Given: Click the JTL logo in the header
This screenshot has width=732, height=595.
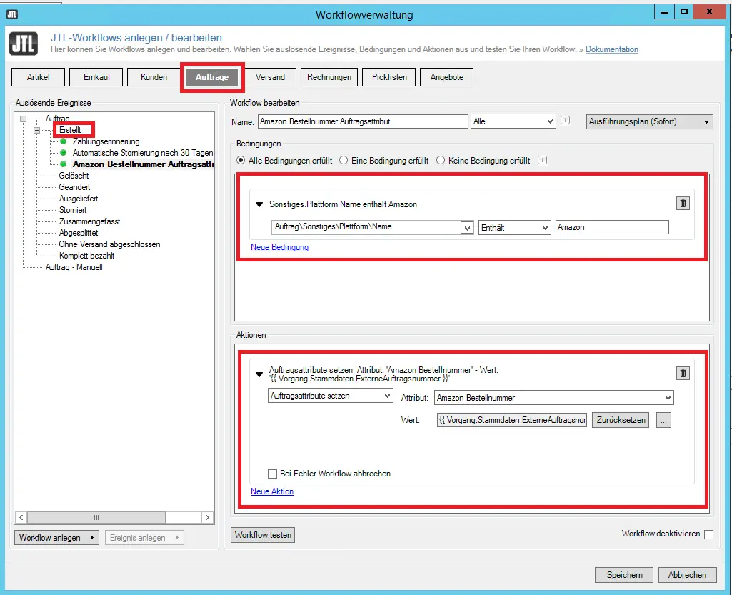Looking at the screenshot, I should tap(24, 44).
